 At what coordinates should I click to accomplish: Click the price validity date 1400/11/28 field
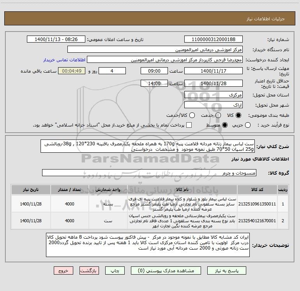tap(214, 84)
